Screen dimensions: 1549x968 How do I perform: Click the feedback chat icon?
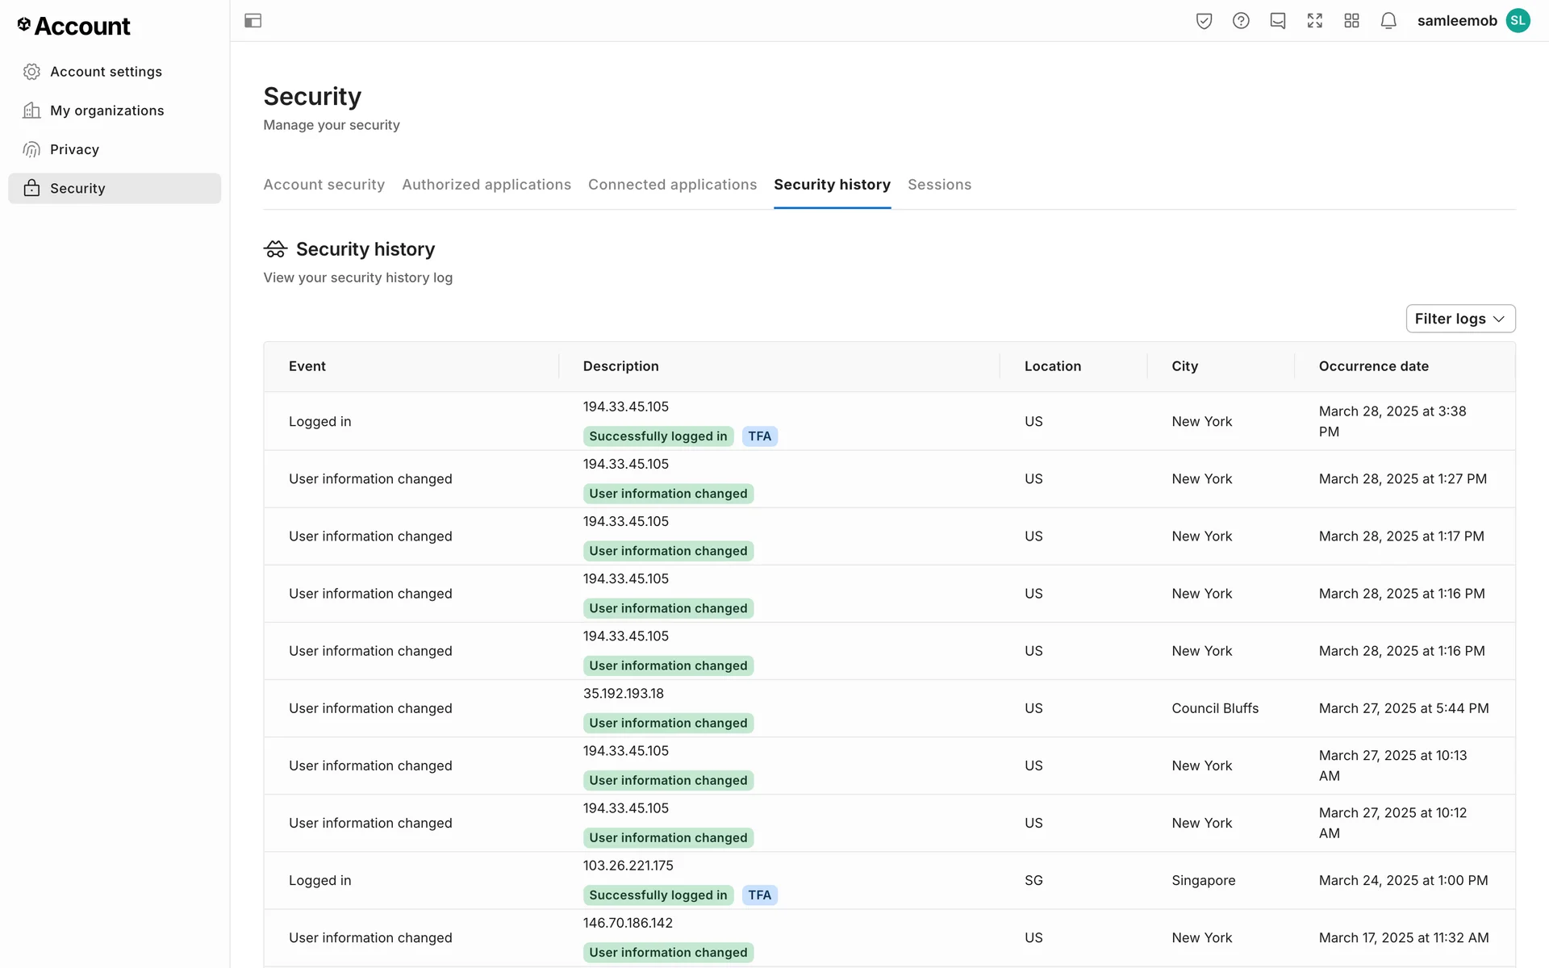click(x=1278, y=21)
